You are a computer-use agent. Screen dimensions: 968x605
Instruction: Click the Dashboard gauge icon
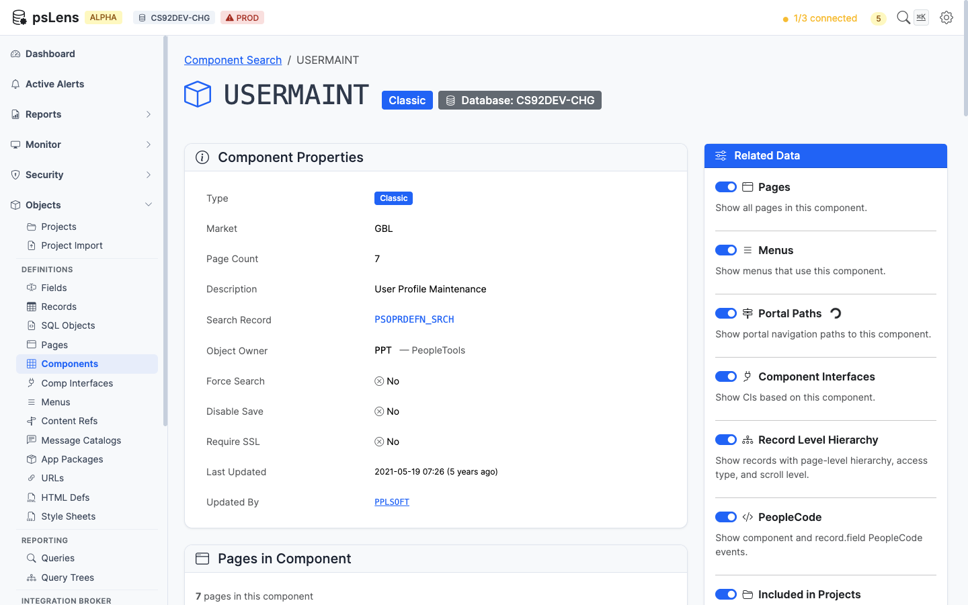coord(15,54)
